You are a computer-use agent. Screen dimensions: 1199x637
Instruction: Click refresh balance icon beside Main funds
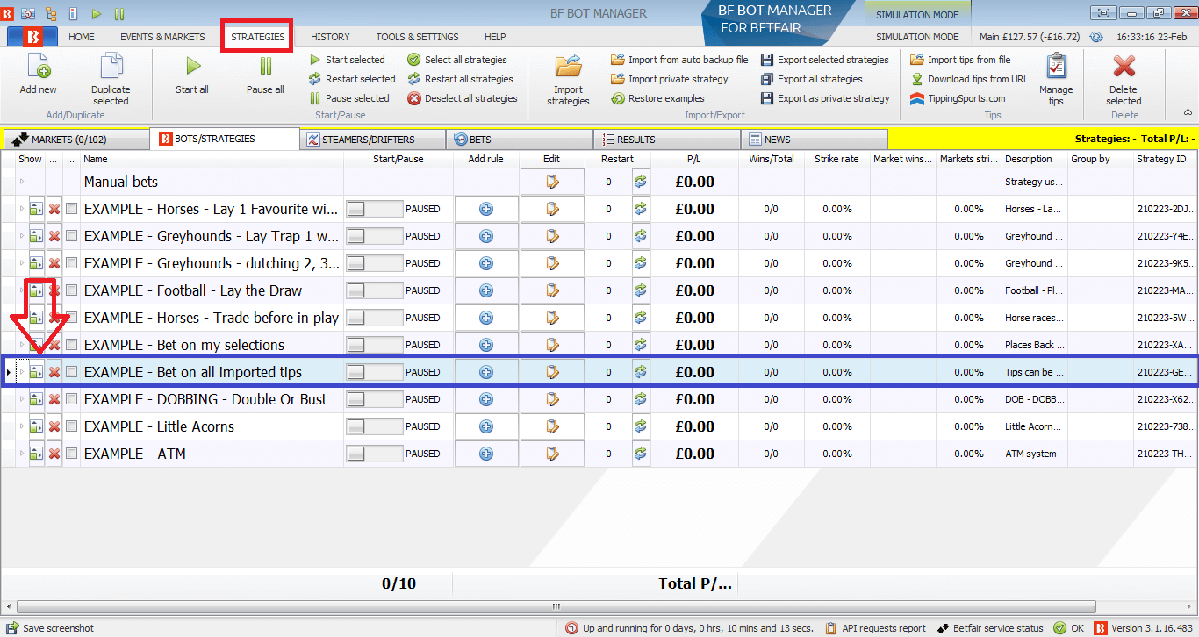pos(1095,37)
